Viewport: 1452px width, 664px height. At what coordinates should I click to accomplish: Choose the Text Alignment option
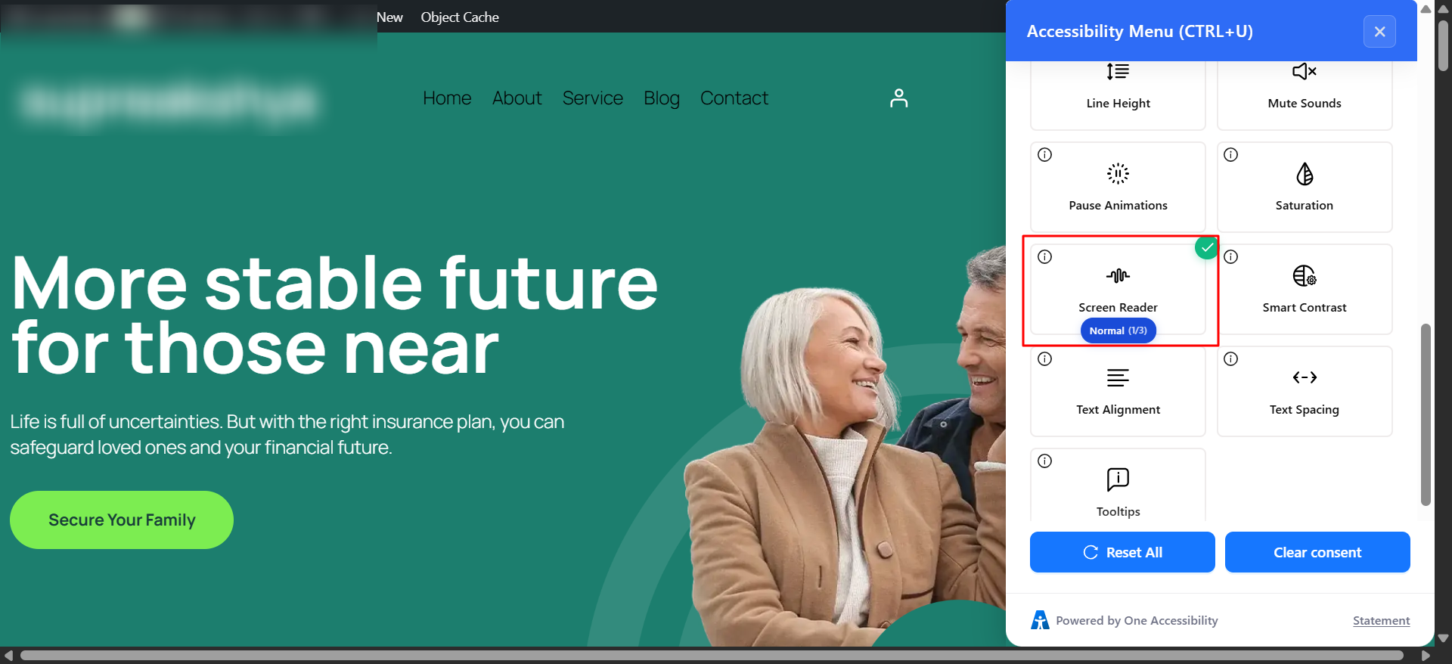1118,391
